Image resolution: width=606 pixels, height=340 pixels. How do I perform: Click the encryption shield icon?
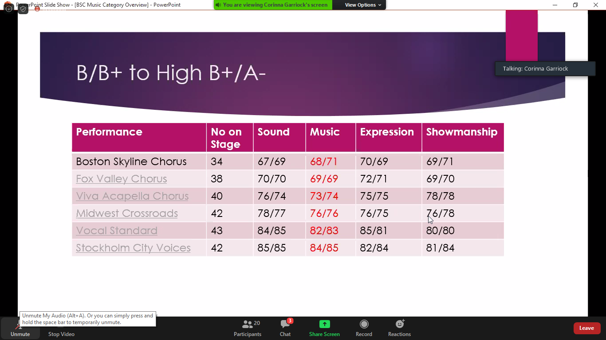(23, 9)
